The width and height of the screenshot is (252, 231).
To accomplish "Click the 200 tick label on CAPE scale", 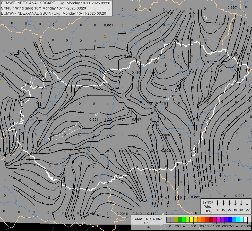I will (x=178, y=226).
